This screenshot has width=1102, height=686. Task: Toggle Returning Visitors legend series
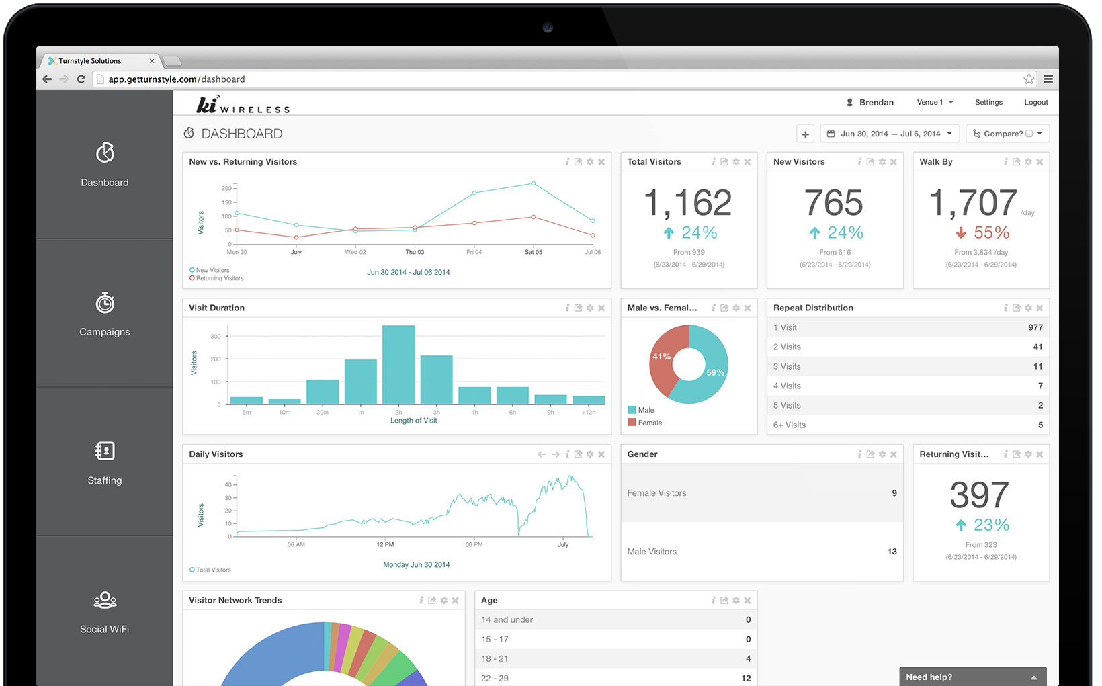pyautogui.click(x=216, y=278)
